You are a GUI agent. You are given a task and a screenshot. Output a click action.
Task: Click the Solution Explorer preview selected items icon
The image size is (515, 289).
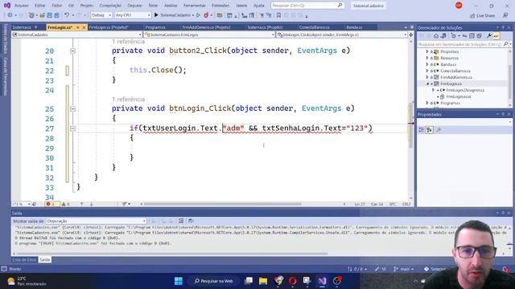coord(496,36)
